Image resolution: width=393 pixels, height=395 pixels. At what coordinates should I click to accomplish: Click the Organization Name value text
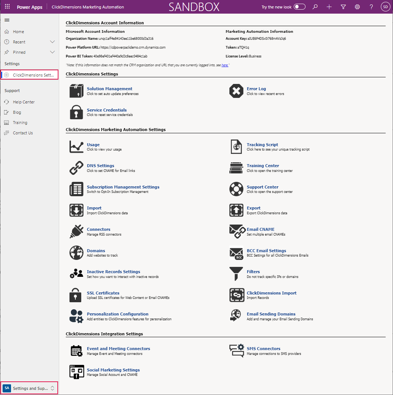[126, 39]
